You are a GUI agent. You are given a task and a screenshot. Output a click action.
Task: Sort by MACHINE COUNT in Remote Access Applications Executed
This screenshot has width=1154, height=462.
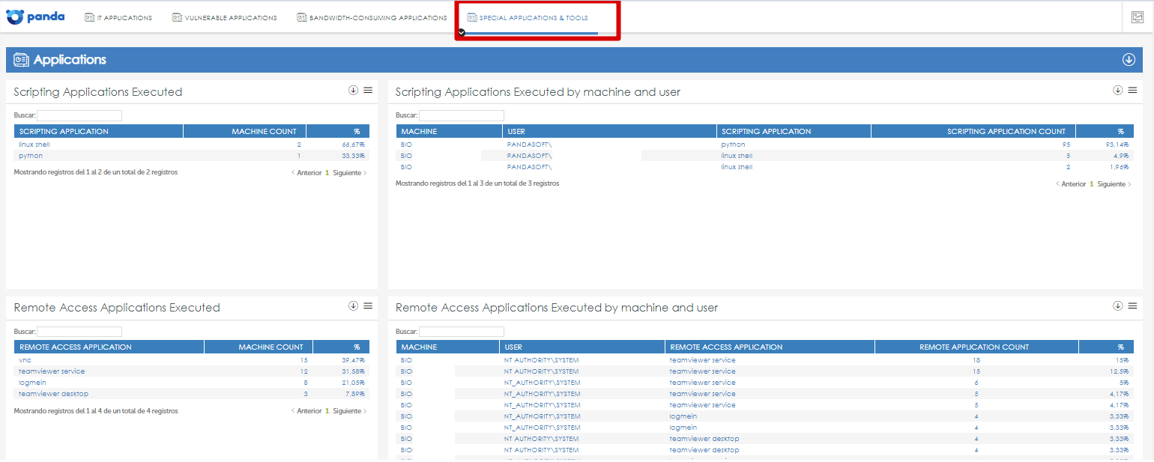pyautogui.click(x=259, y=347)
